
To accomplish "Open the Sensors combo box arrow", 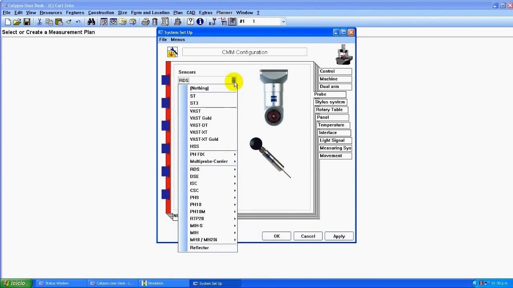I will point(234,80).
